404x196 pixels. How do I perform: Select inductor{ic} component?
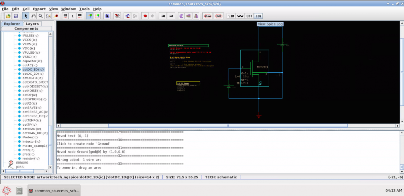tap(32, 141)
